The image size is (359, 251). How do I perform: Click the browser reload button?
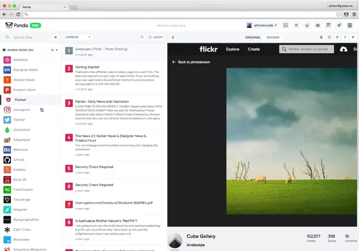(18, 14)
